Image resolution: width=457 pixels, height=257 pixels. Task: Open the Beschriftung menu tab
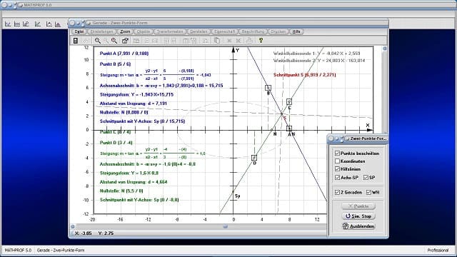coord(253,31)
